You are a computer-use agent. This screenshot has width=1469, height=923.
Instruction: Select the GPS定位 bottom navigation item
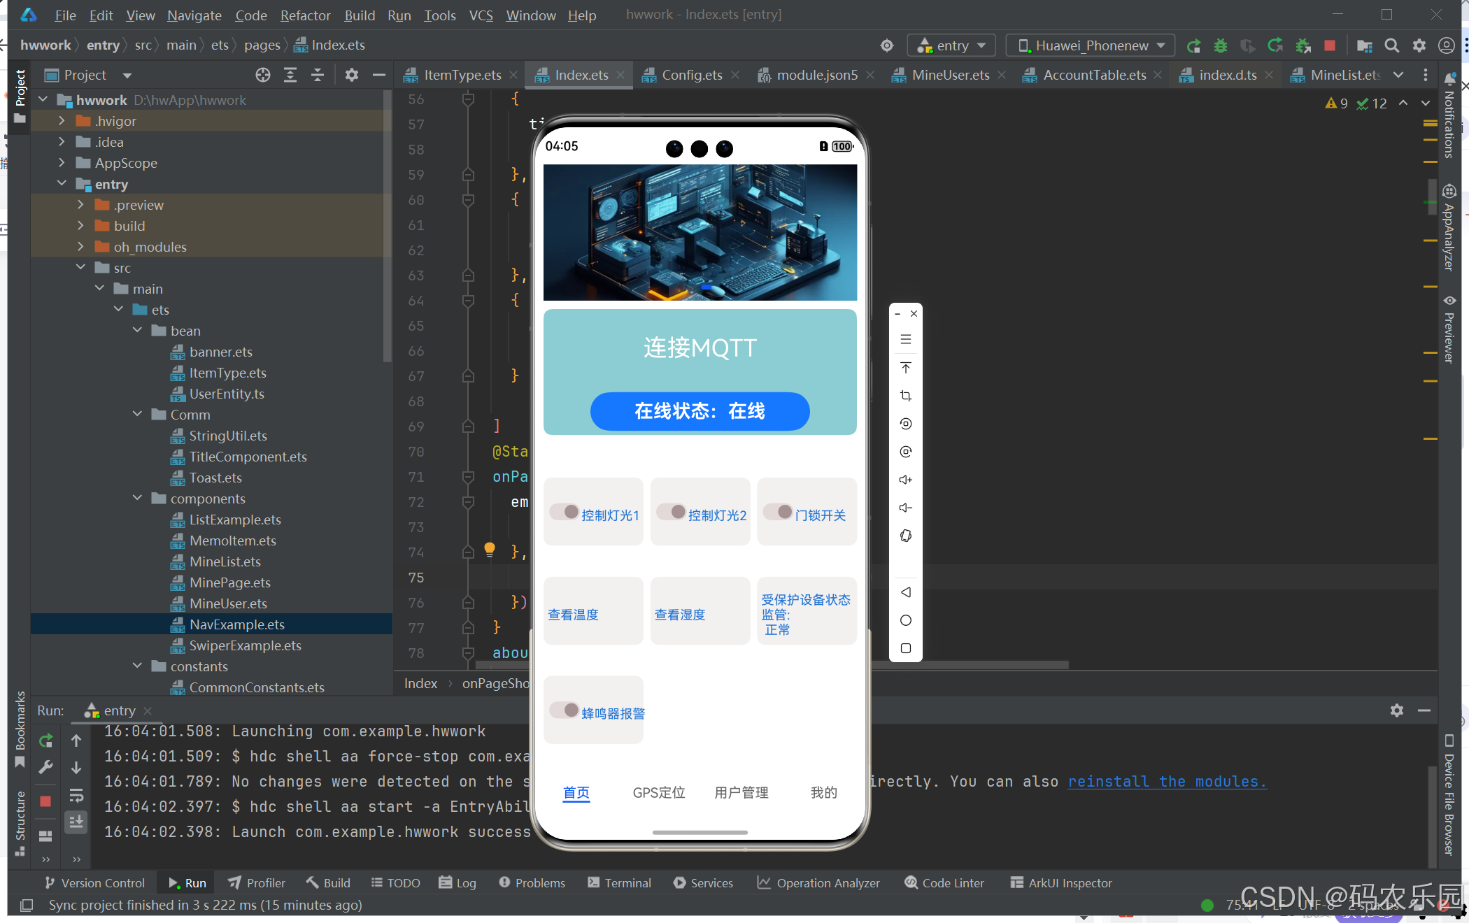[658, 792]
